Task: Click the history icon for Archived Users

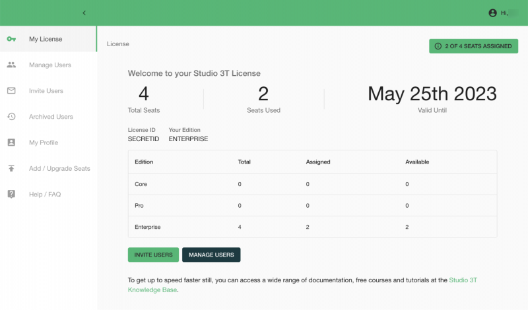Action: [11, 117]
